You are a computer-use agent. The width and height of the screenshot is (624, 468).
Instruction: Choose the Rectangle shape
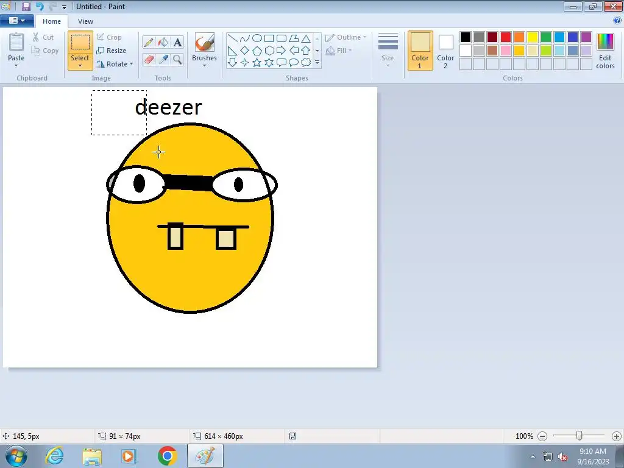pos(269,38)
